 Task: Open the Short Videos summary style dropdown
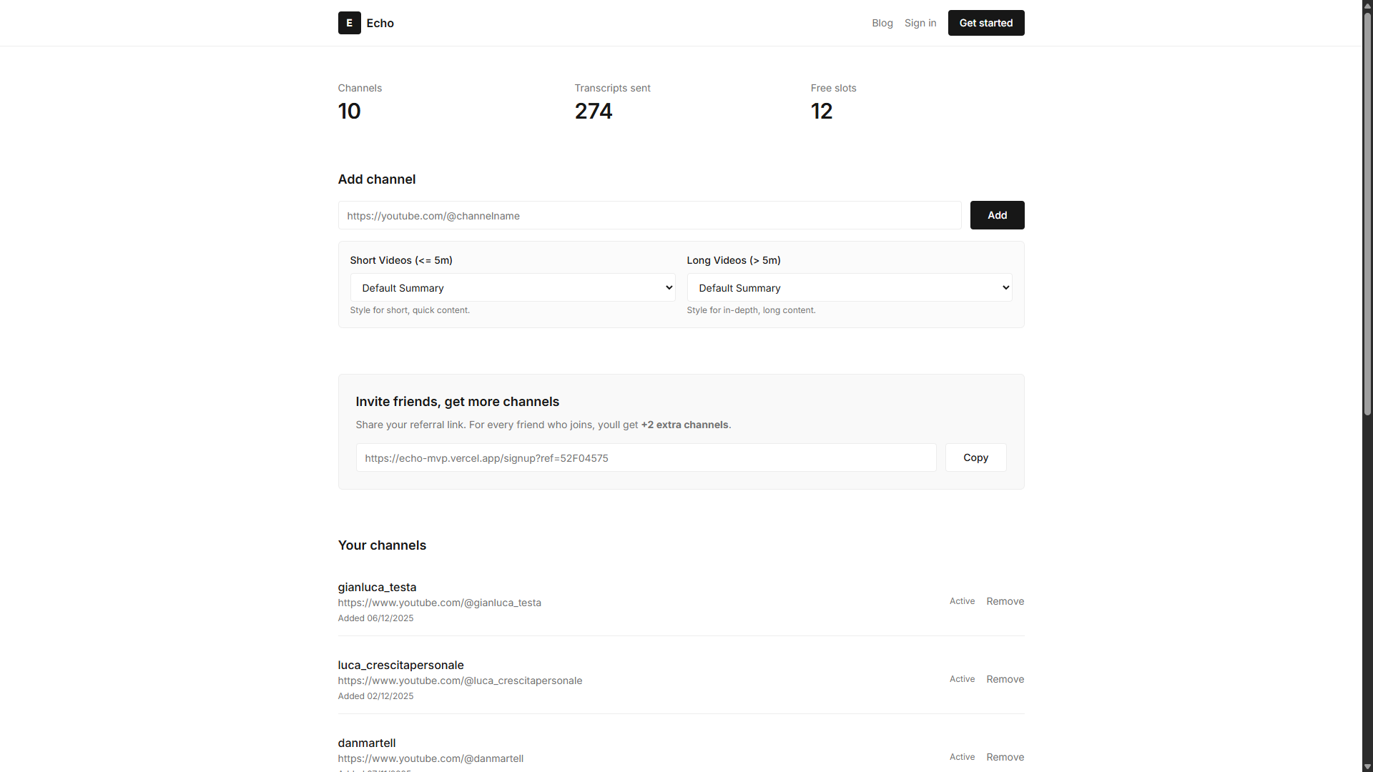(512, 287)
